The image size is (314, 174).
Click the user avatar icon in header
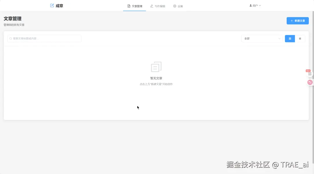250,5
